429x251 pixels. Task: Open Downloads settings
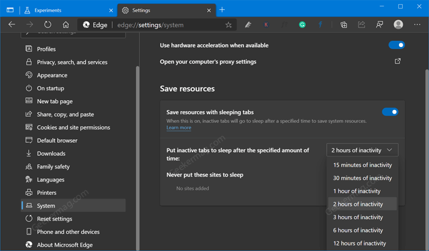[x=74, y=153]
